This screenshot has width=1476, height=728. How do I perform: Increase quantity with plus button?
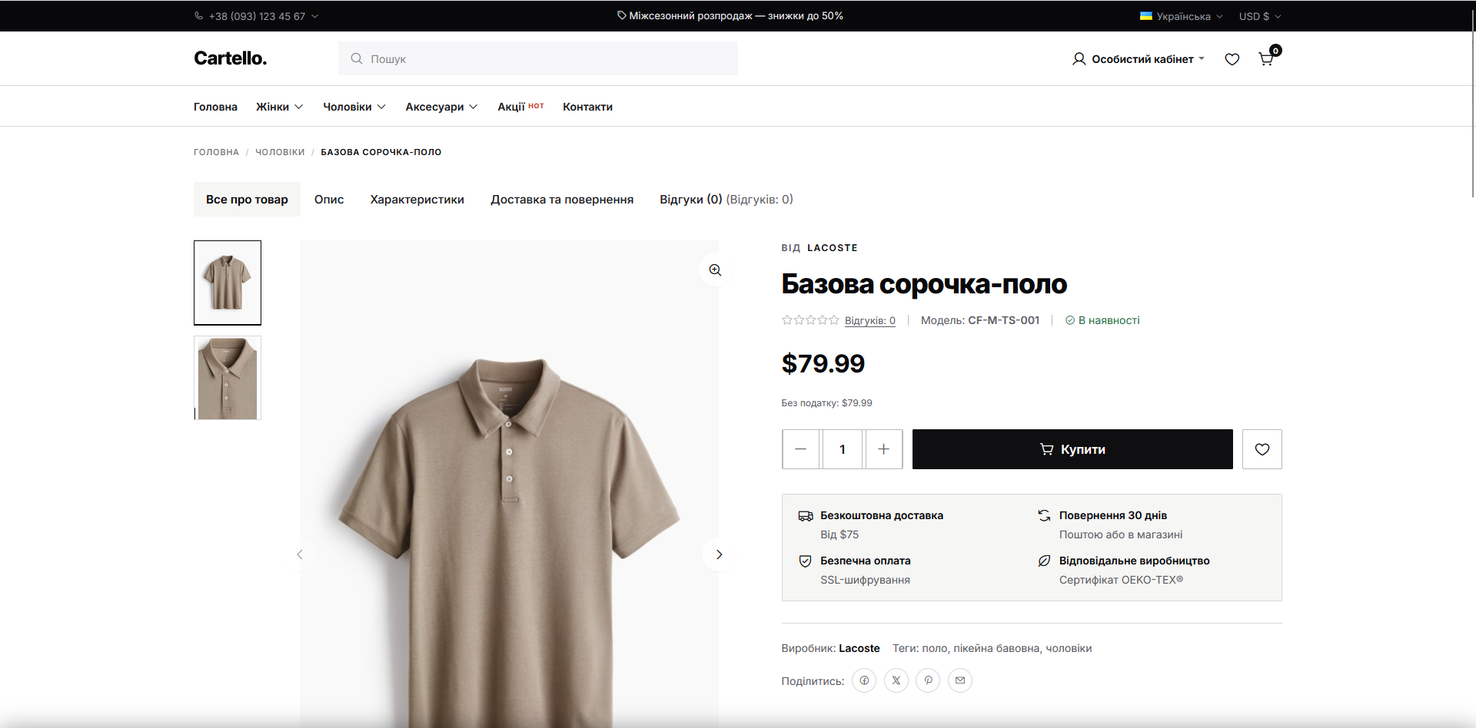click(883, 449)
